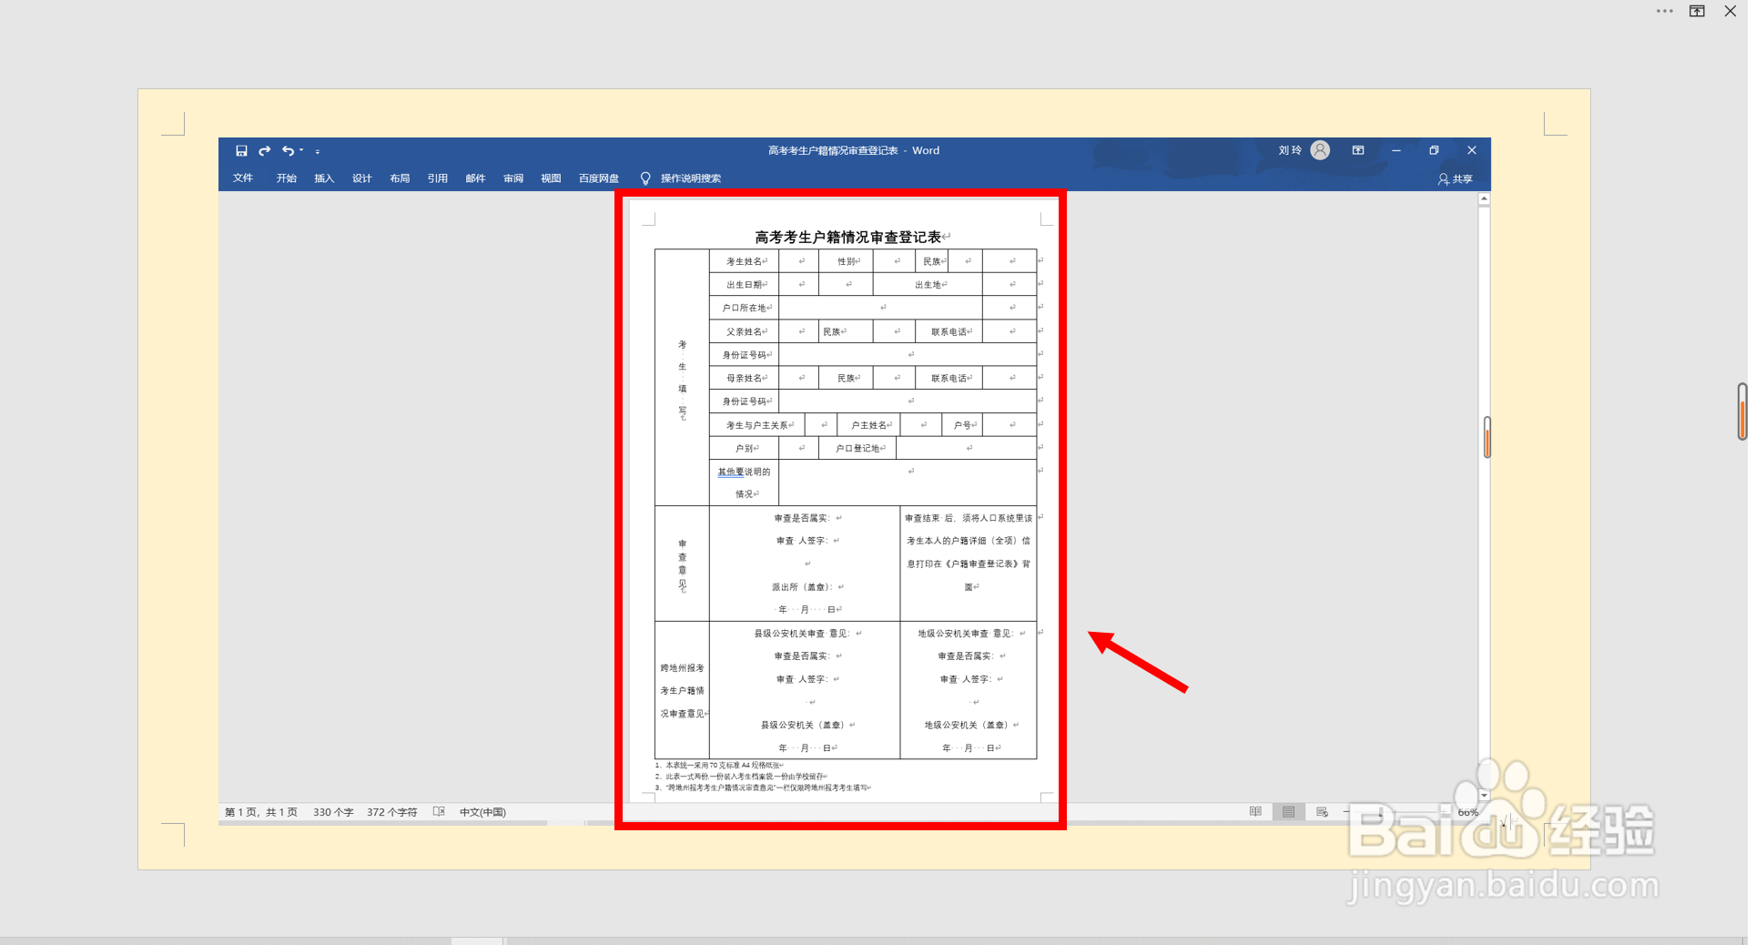The width and height of the screenshot is (1755, 945).
Task: Click the 地级公安机关审查意见 text
Action: 966,634
